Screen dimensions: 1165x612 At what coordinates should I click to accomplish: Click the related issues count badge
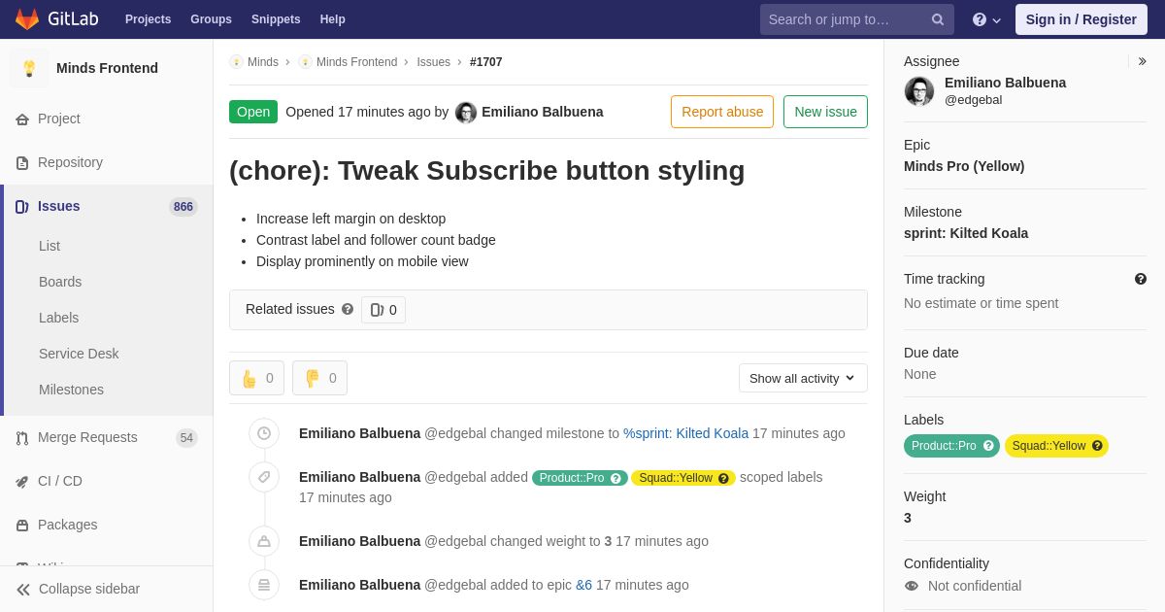pyautogui.click(x=383, y=310)
